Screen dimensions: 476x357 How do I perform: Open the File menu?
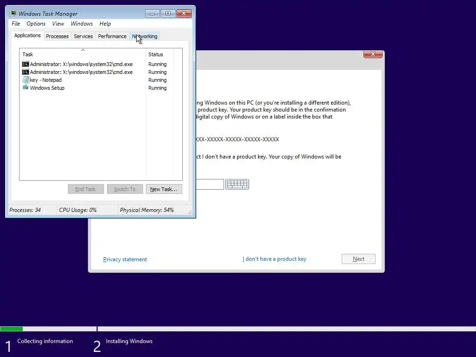[16, 24]
